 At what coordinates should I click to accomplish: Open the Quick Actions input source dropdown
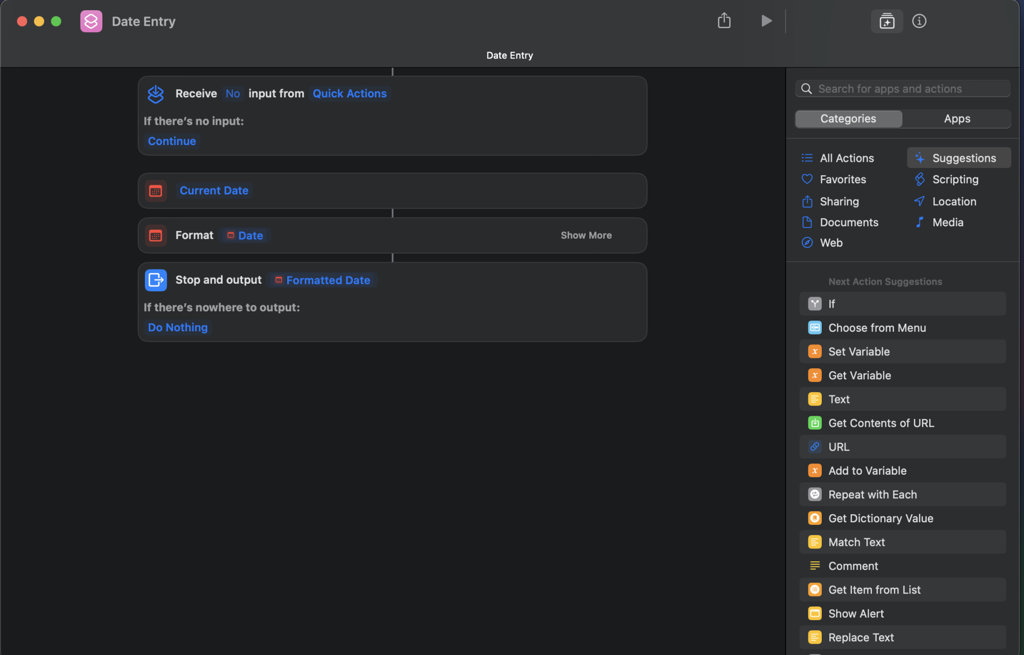[x=350, y=94]
